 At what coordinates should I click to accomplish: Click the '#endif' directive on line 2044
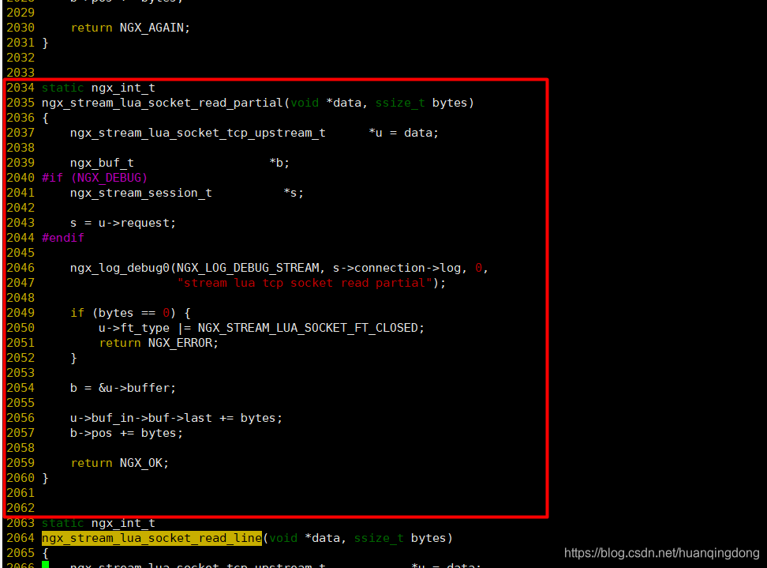pos(63,238)
